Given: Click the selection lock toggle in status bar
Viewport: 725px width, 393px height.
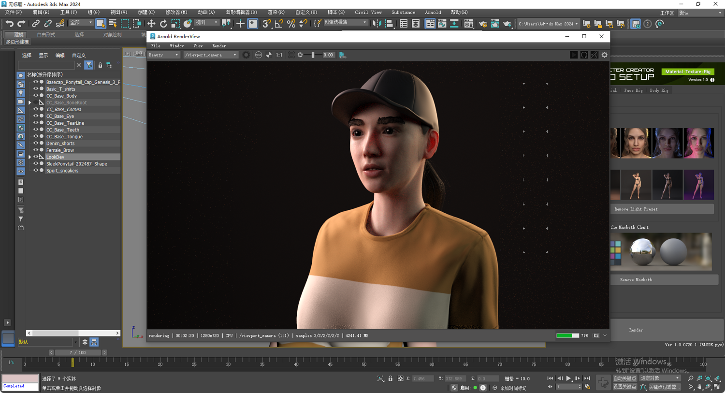Looking at the screenshot, I should (391, 378).
